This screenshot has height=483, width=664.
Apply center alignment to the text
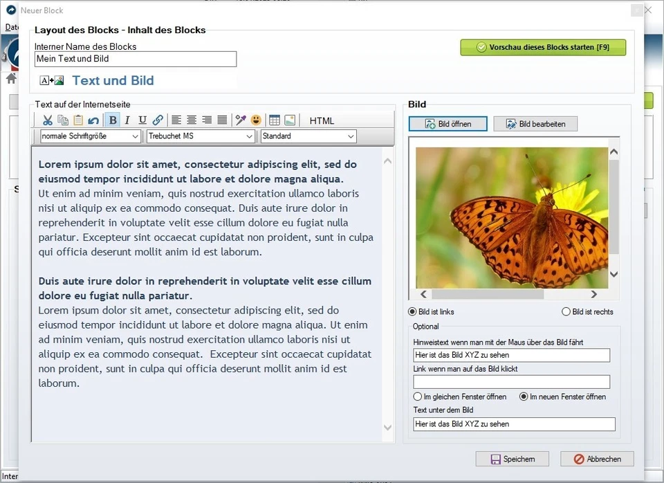point(192,120)
